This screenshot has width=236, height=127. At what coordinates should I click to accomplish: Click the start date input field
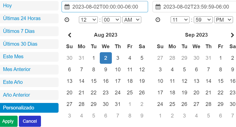click(x=105, y=7)
